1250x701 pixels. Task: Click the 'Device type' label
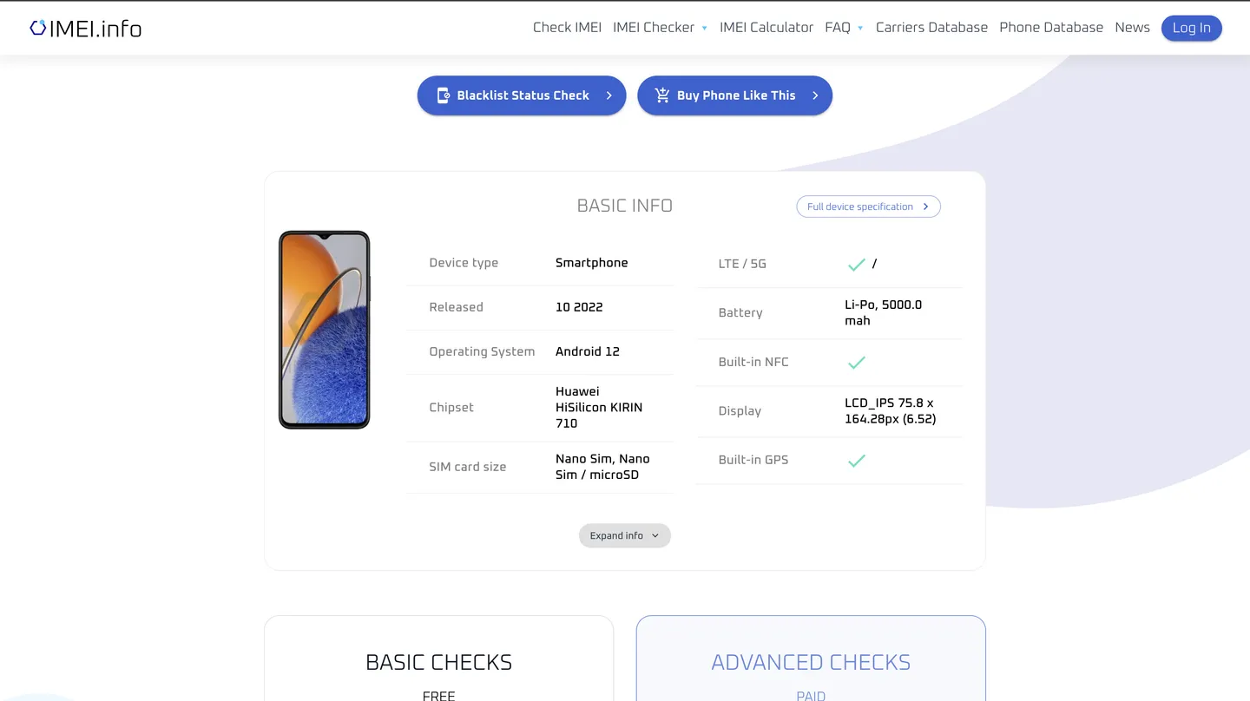pos(464,263)
